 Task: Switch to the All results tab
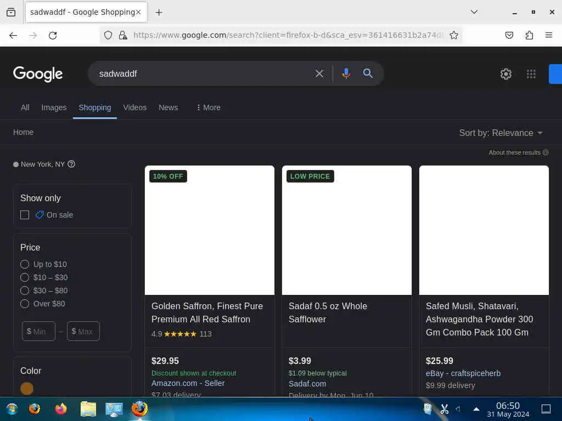(25, 107)
